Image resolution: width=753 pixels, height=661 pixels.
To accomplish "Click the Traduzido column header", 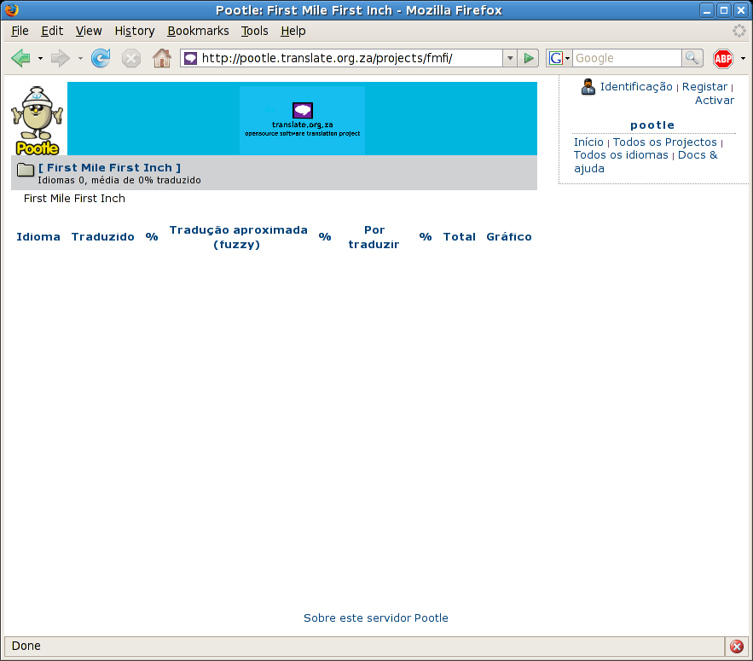I will tap(103, 237).
